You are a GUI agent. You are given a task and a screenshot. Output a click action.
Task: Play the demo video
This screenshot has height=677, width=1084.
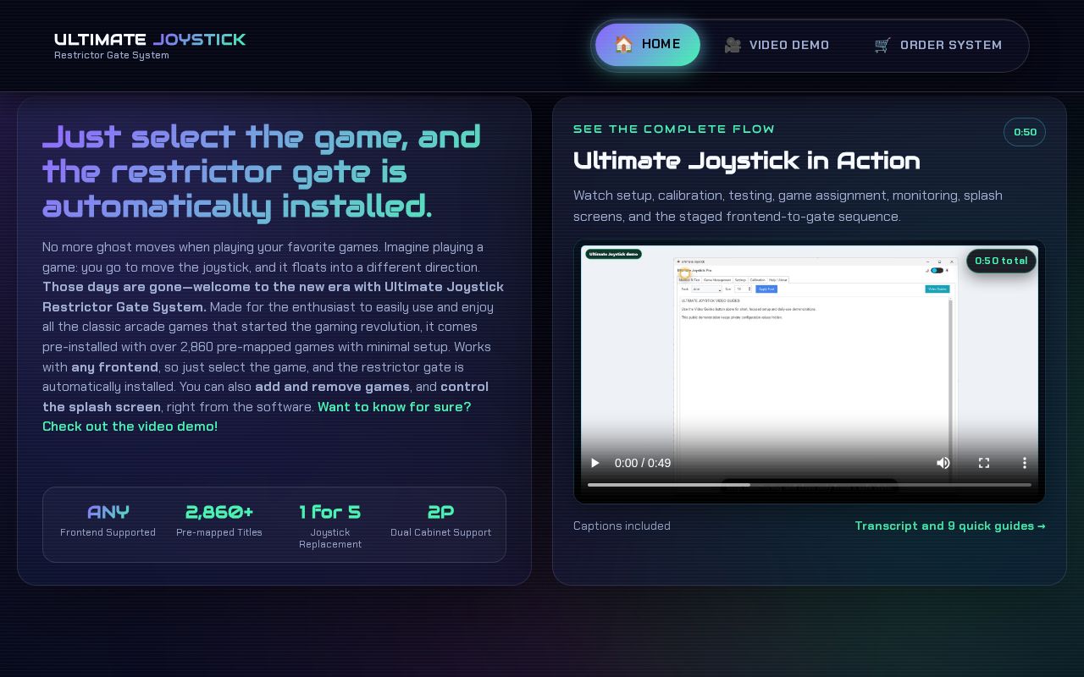click(x=595, y=463)
